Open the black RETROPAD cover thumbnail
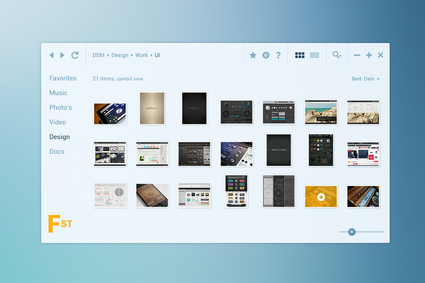This screenshot has width=425, height=283. point(279,150)
